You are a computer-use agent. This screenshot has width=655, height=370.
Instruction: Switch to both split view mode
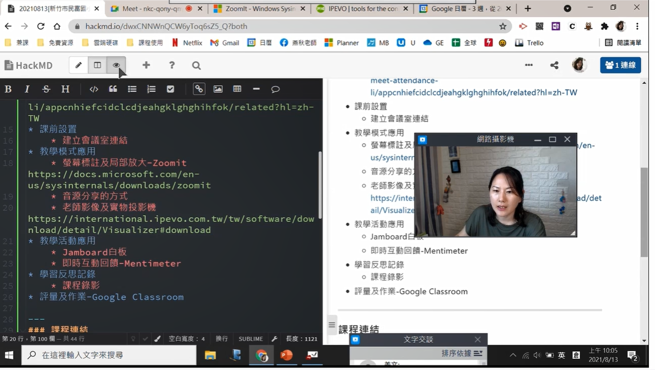click(x=97, y=65)
